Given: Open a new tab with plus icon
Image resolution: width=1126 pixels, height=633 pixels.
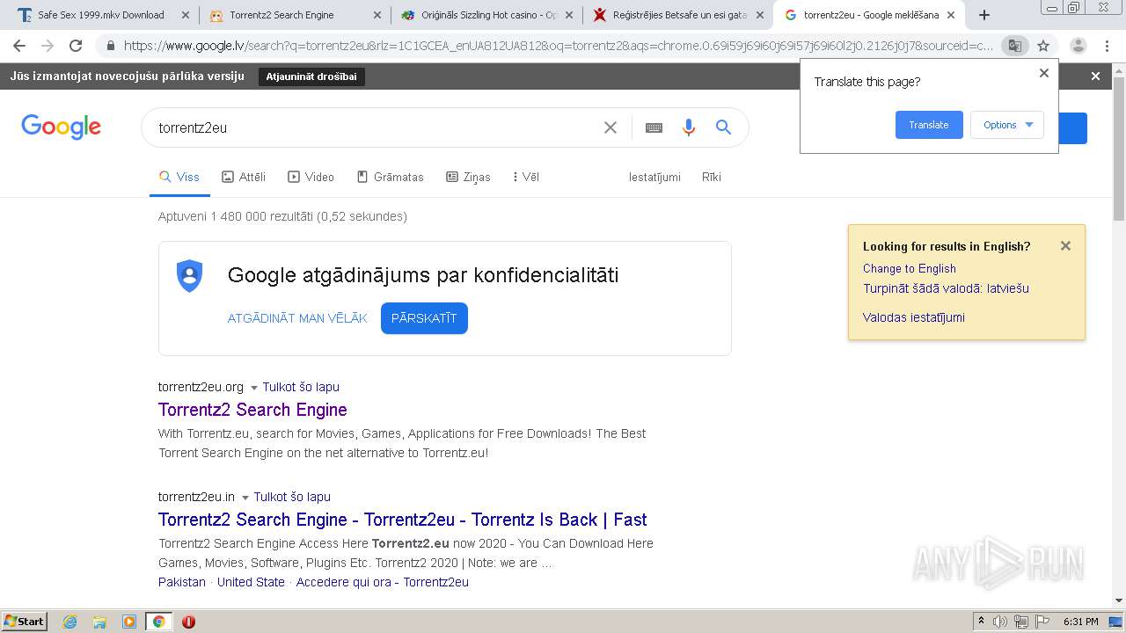Looking at the screenshot, I should pos(984,15).
